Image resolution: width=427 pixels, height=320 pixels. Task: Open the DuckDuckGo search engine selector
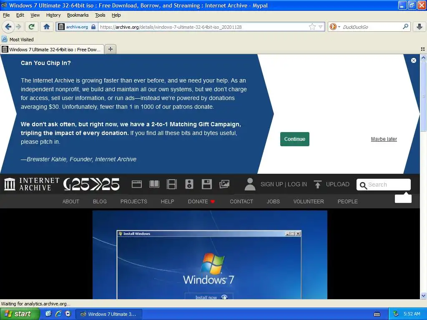[335, 27]
